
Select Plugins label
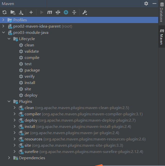point(26,102)
